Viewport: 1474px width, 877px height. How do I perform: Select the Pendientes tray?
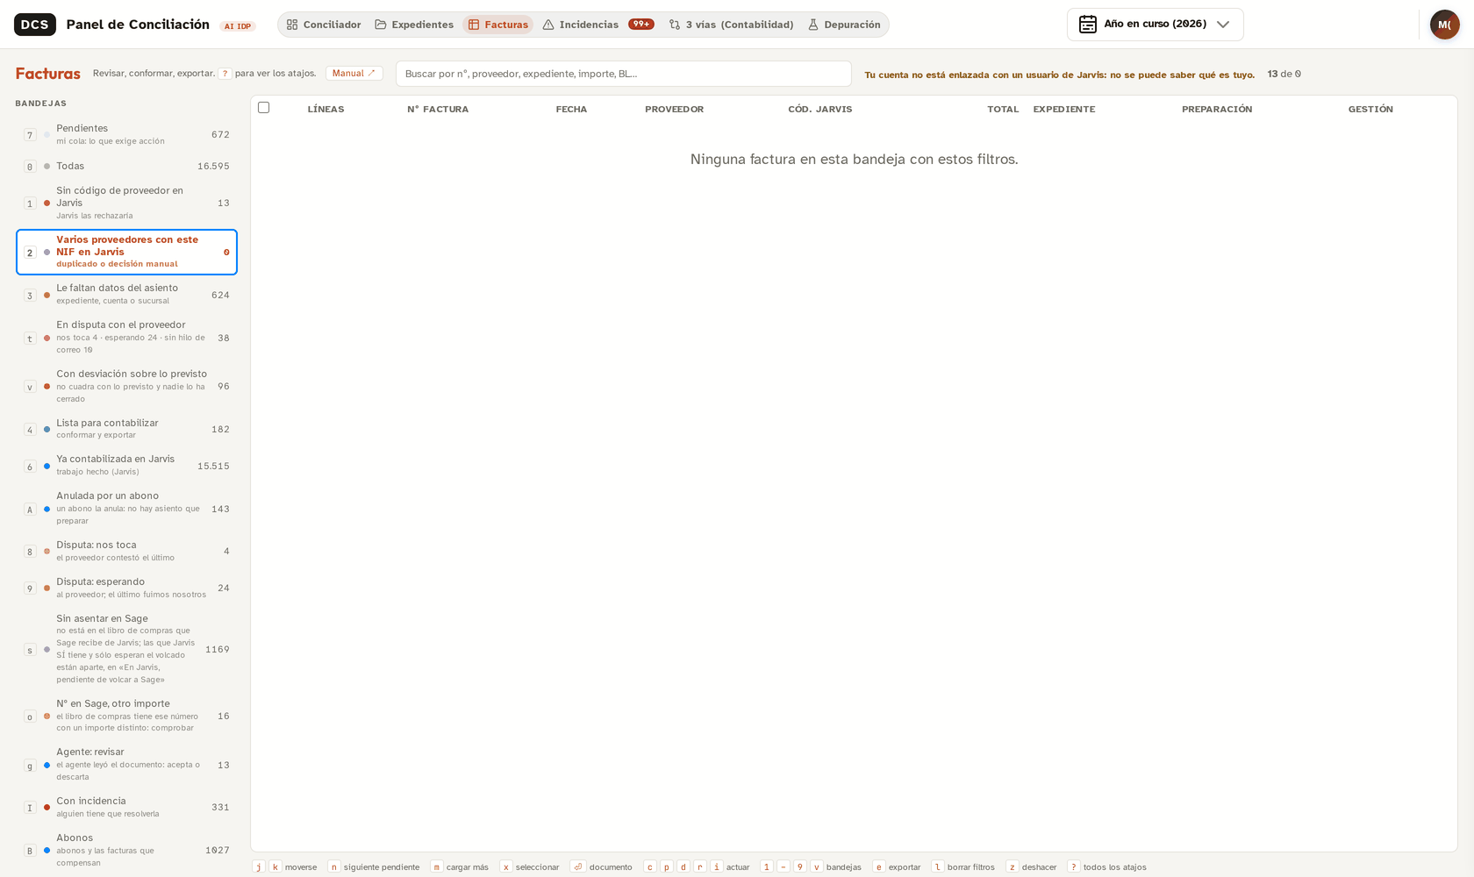[126, 134]
